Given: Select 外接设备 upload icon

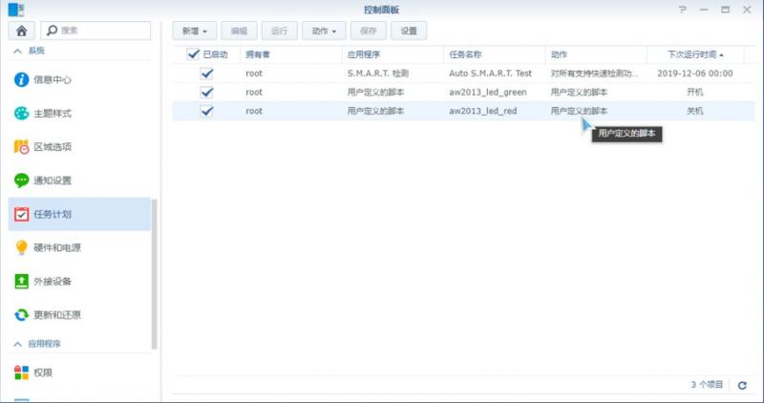Looking at the screenshot, I should [22, 282].
